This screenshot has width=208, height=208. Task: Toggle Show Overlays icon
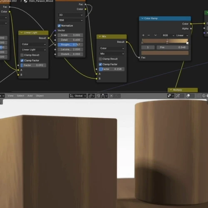[x=188, y=96]
